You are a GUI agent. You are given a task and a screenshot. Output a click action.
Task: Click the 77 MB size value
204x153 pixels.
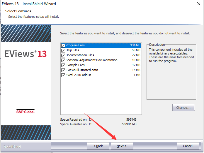point(136,55)
